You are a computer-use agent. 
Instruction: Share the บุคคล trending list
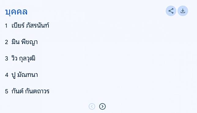(171, 11)
